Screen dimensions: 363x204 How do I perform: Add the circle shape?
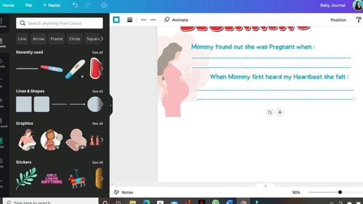(x=95, y=104)
